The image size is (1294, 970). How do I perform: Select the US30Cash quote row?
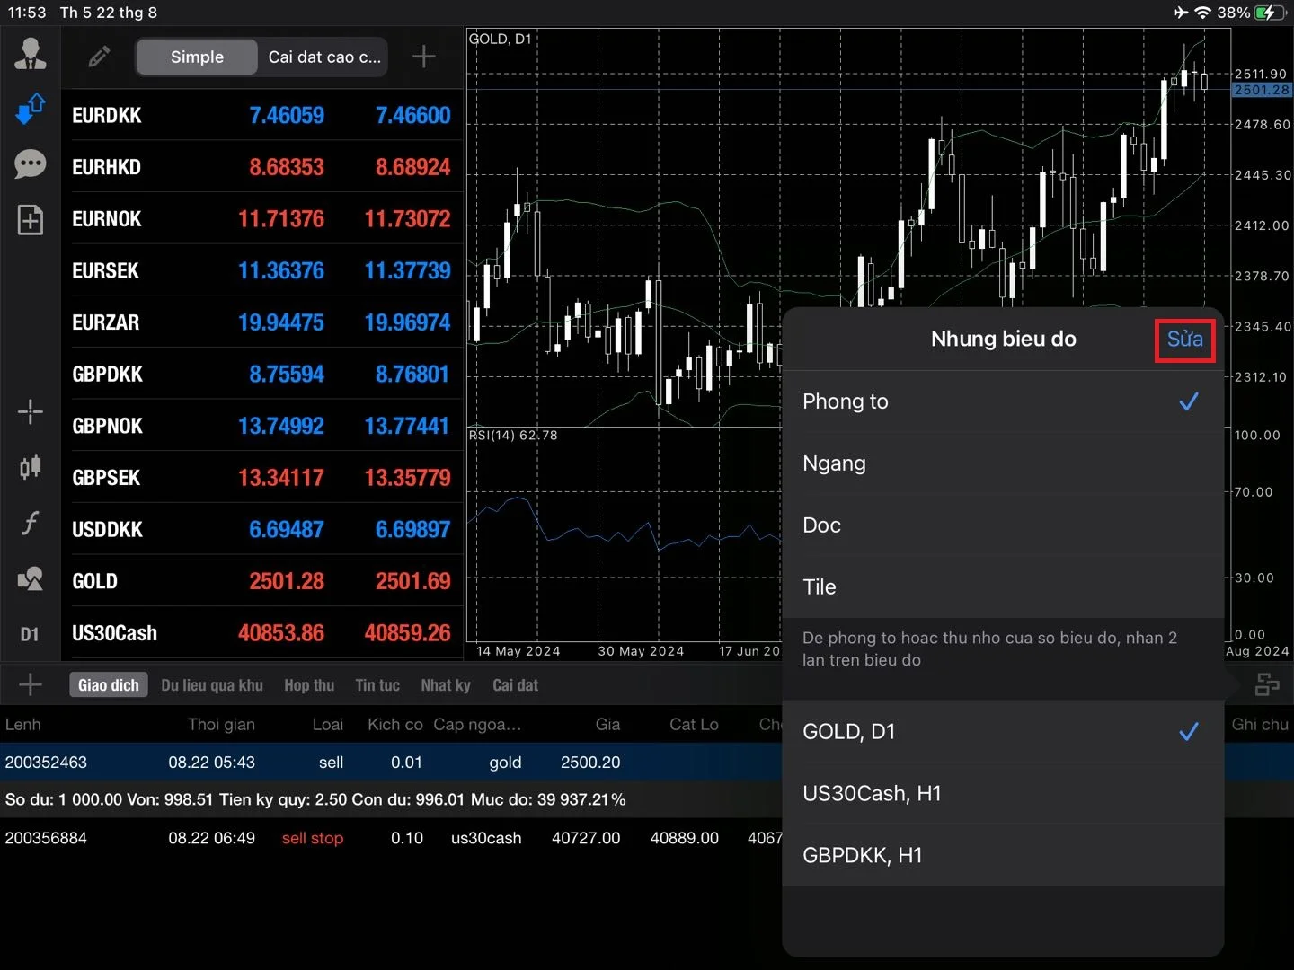262,633
